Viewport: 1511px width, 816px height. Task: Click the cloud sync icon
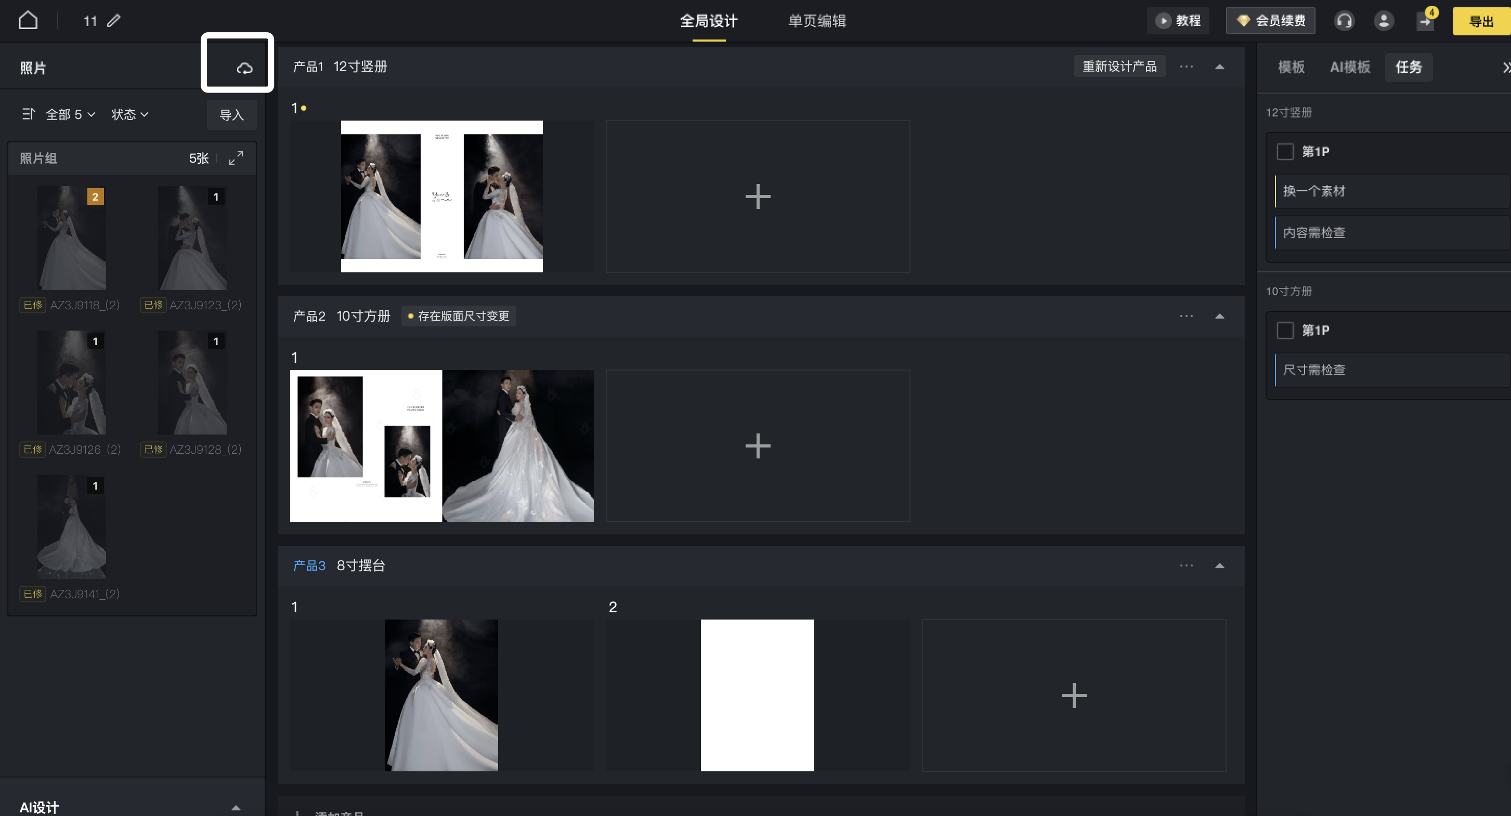click(244, 68)
